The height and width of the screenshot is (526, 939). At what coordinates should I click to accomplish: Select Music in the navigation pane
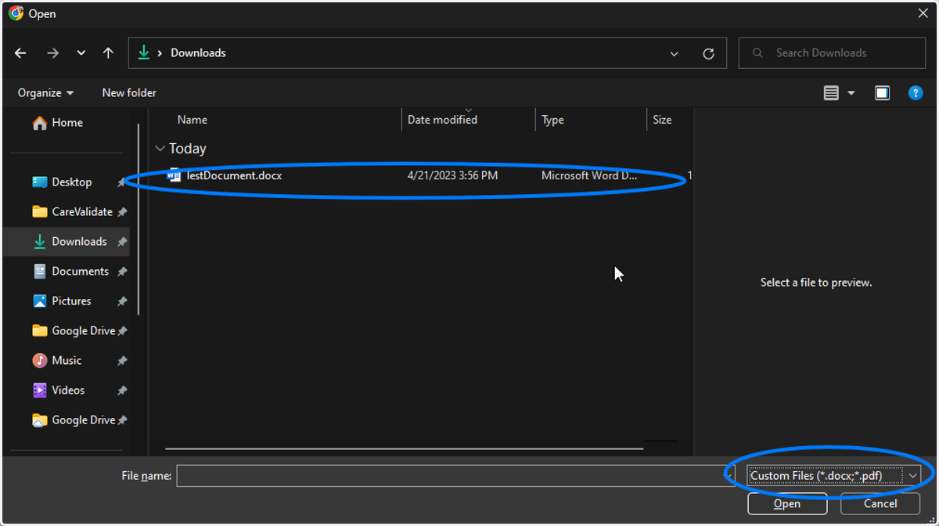67,360
